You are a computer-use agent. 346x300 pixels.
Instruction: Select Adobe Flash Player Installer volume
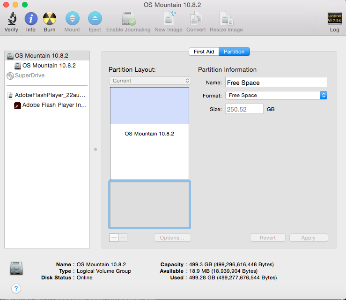[47, 105]
